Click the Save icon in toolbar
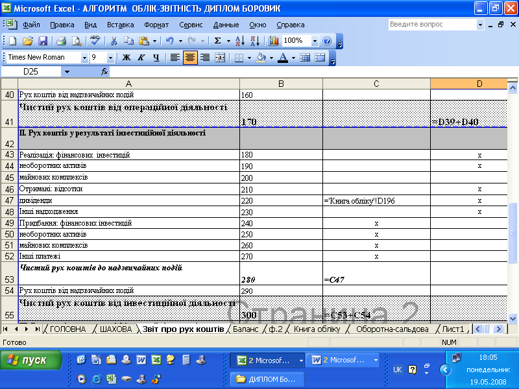This screenshot has height=389, width=519. tap(43, 41)
